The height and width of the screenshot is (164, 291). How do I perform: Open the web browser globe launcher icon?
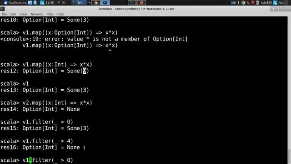click(35, 3)
